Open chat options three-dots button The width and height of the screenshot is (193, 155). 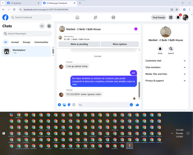click(42, 26)
